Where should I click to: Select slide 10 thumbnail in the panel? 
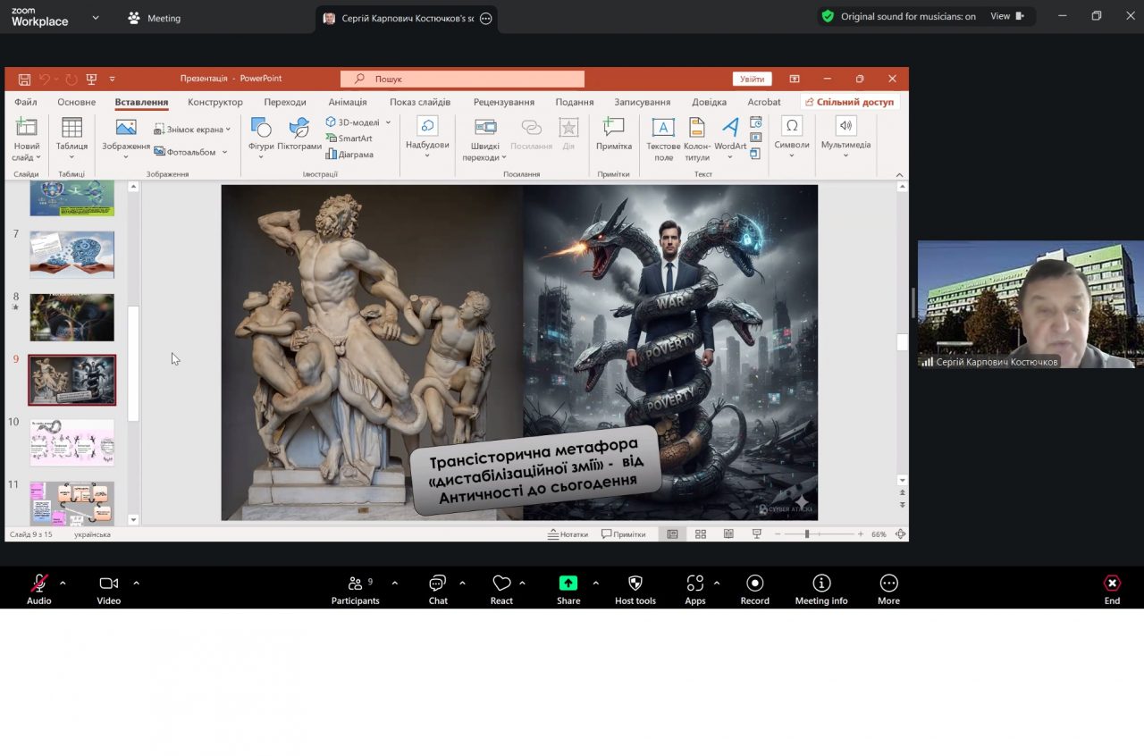click(x=72, y=441)
